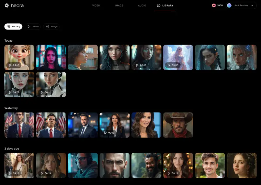This screenshot has width=261, height=185.
Task: Click the 1000 credits balance
Action: (220, 6)
